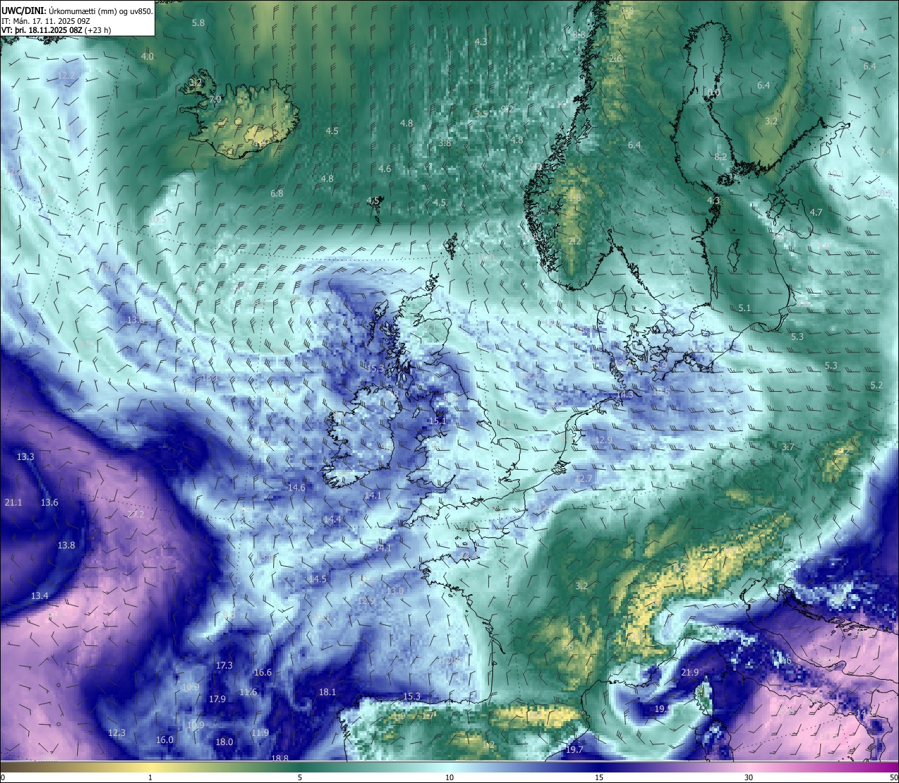Click the 30 tick on the color scale

[749, 777]
